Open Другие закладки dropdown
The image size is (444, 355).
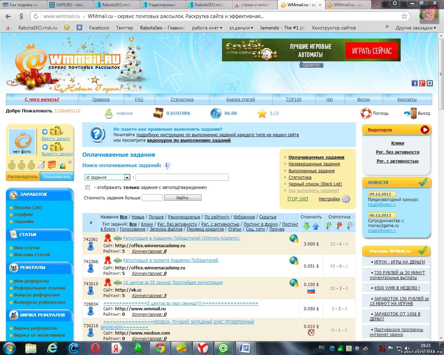(x=416, y=28)
